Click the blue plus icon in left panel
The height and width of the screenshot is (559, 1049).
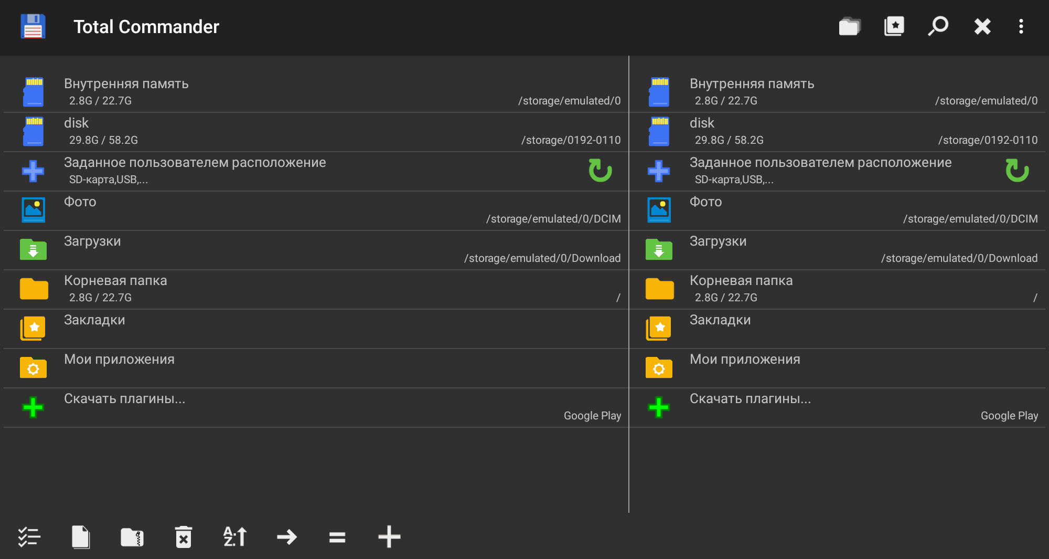point(33,171)
